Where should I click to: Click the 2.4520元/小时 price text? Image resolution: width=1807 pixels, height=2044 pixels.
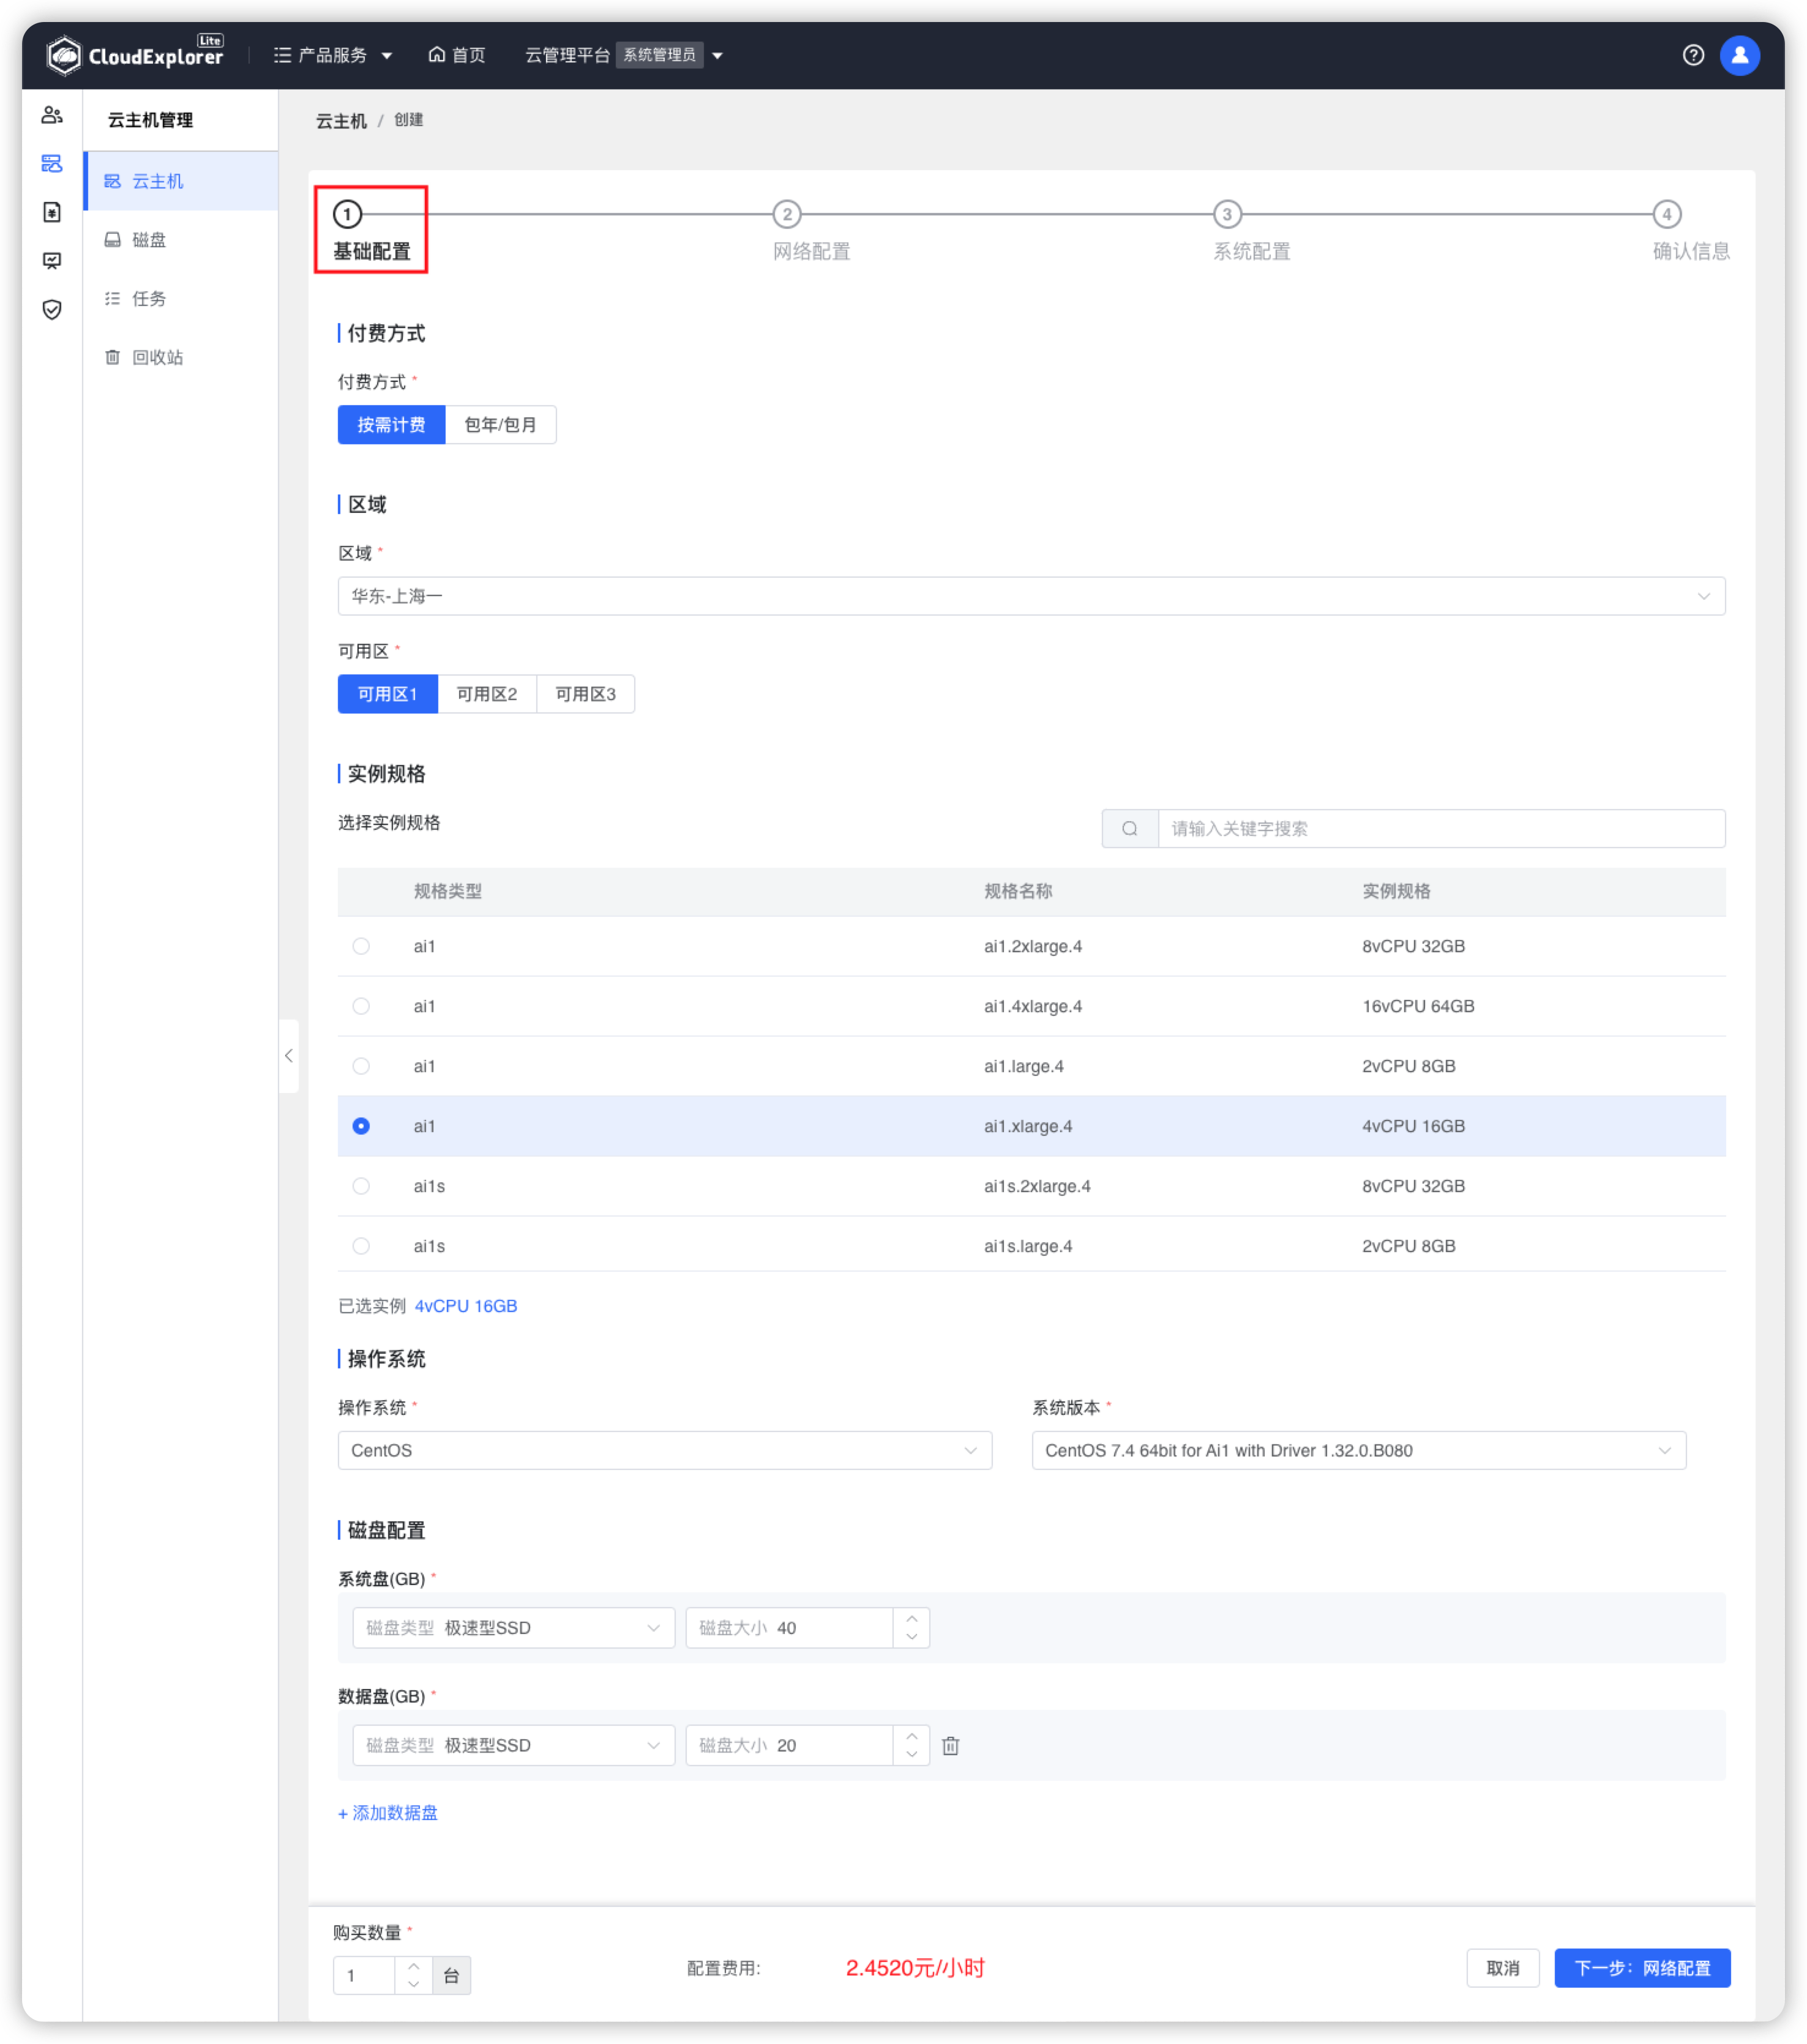(x=915, y=1969)
